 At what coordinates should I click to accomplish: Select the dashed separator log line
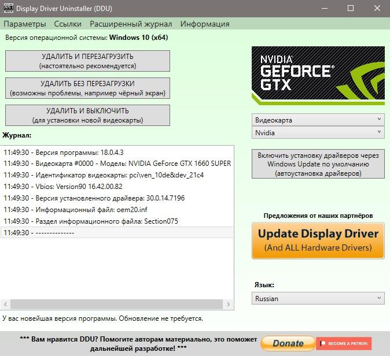[117, 232]
